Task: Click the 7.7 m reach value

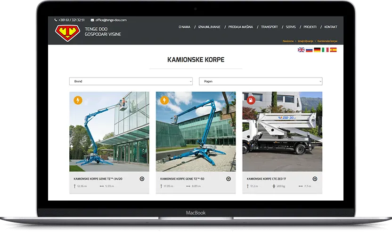Action: pyautogui.click(x=308, y=186)
